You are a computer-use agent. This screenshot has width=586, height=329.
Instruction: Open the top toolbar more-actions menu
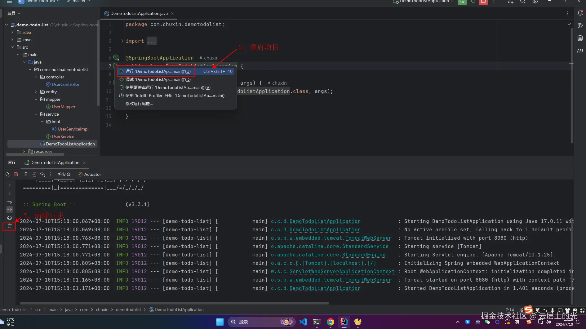click(x=494, y=2)
